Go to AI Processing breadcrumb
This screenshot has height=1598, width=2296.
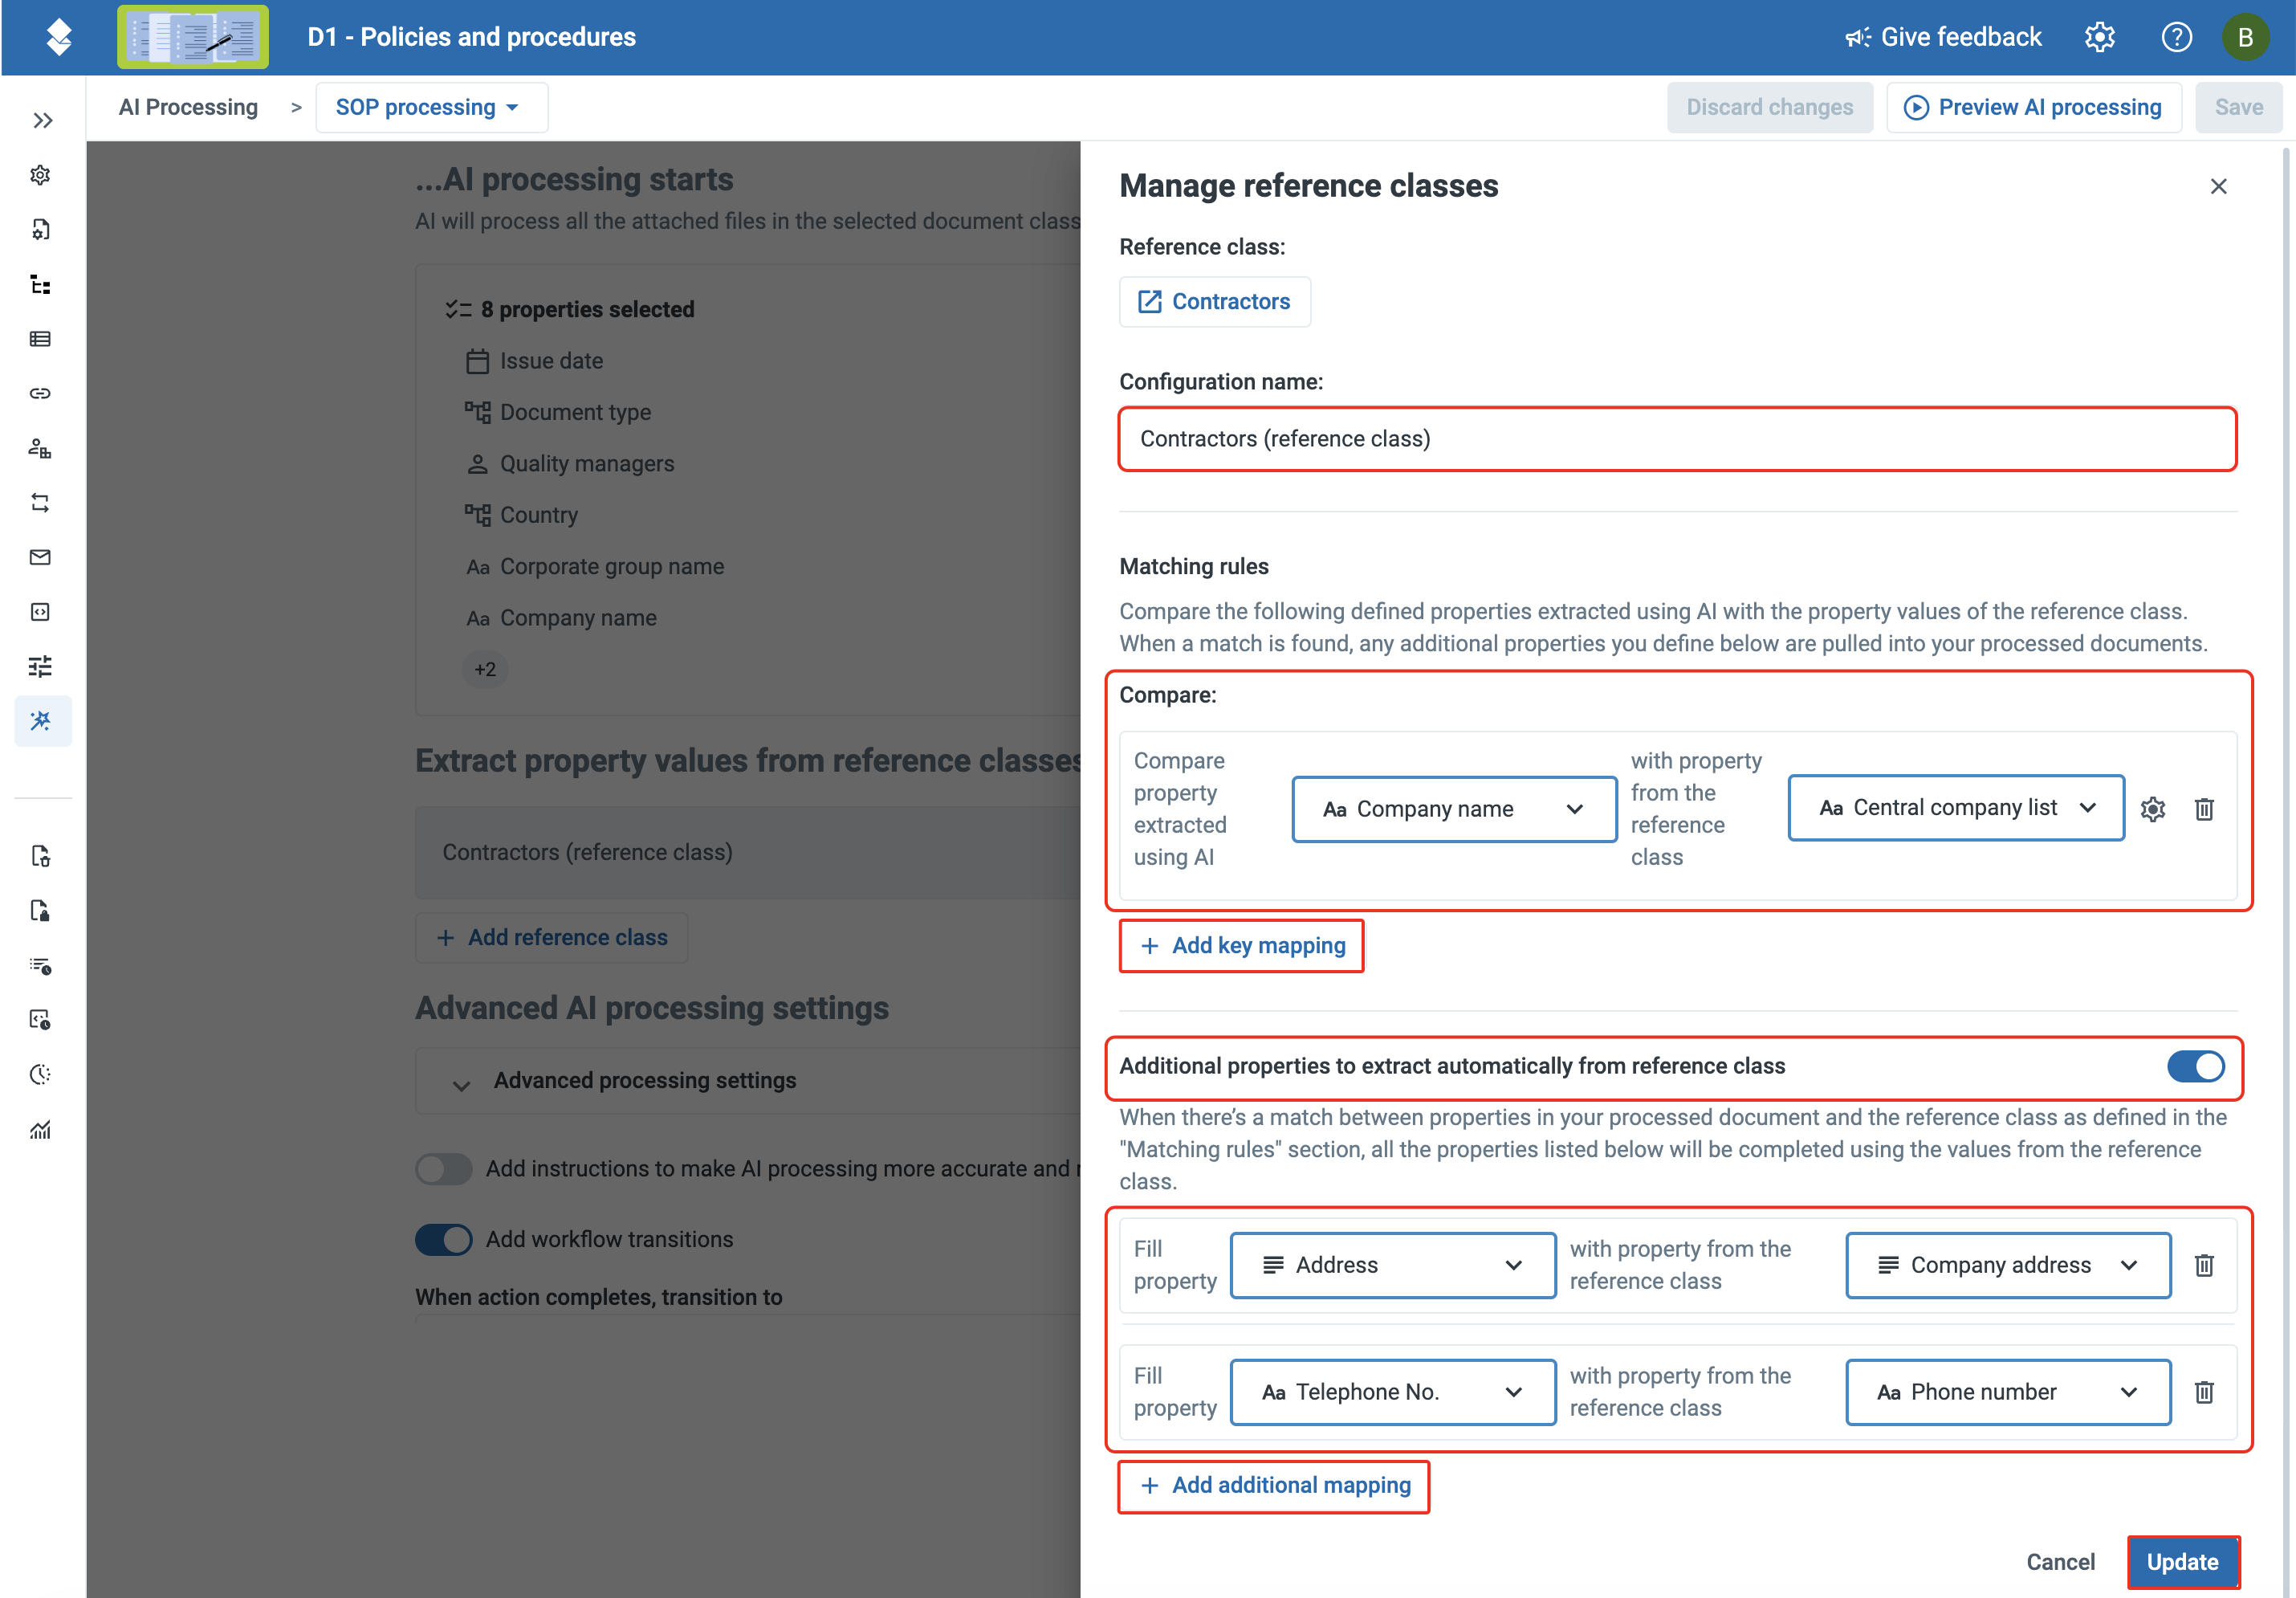point(188,107)
